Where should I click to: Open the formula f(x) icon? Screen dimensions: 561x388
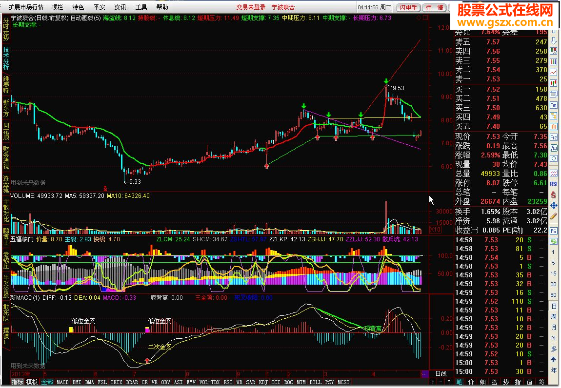pos(554,148)
